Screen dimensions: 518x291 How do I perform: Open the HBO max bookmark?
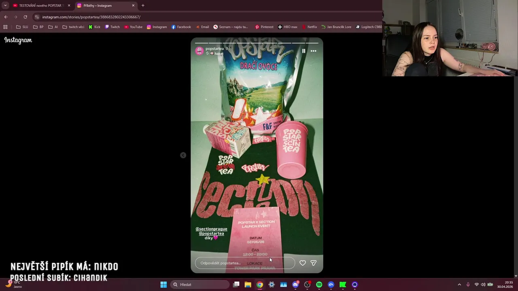coord(287,27)
